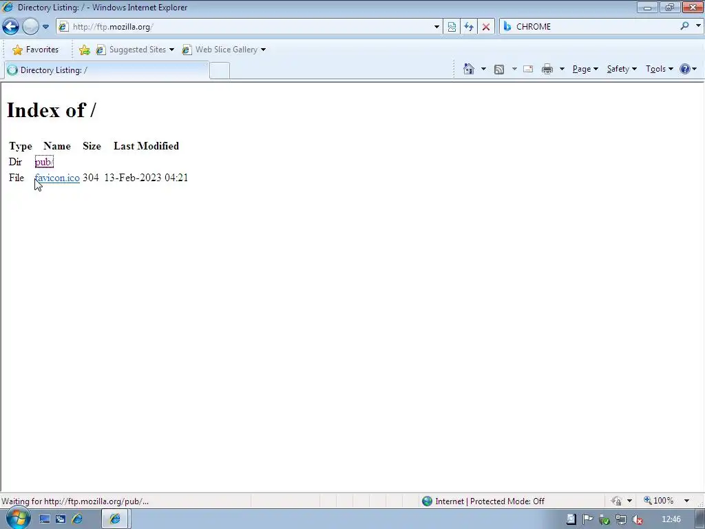
Task: Open search provider dropdown arrow
Action: [x=698, y=26]
